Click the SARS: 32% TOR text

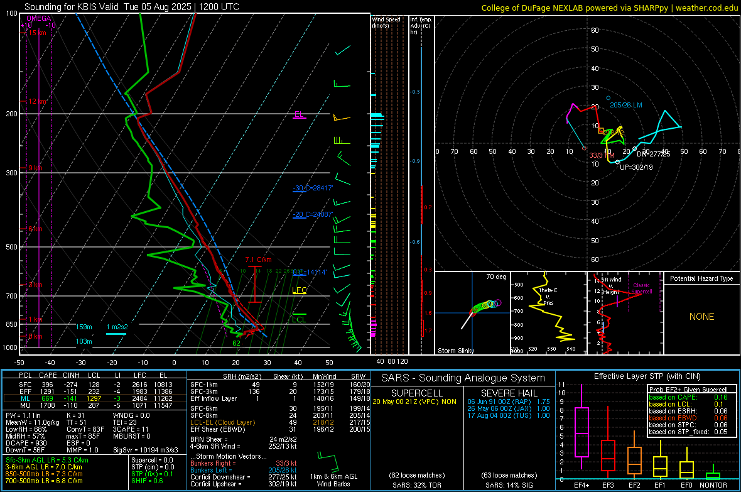[416, 485]
